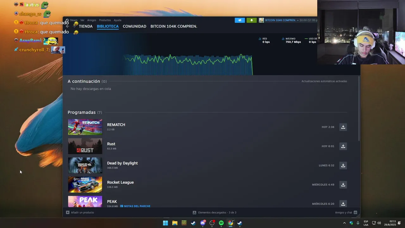Open the REMATCH game thumbnail
405x228 pixels.
(85, 127)
